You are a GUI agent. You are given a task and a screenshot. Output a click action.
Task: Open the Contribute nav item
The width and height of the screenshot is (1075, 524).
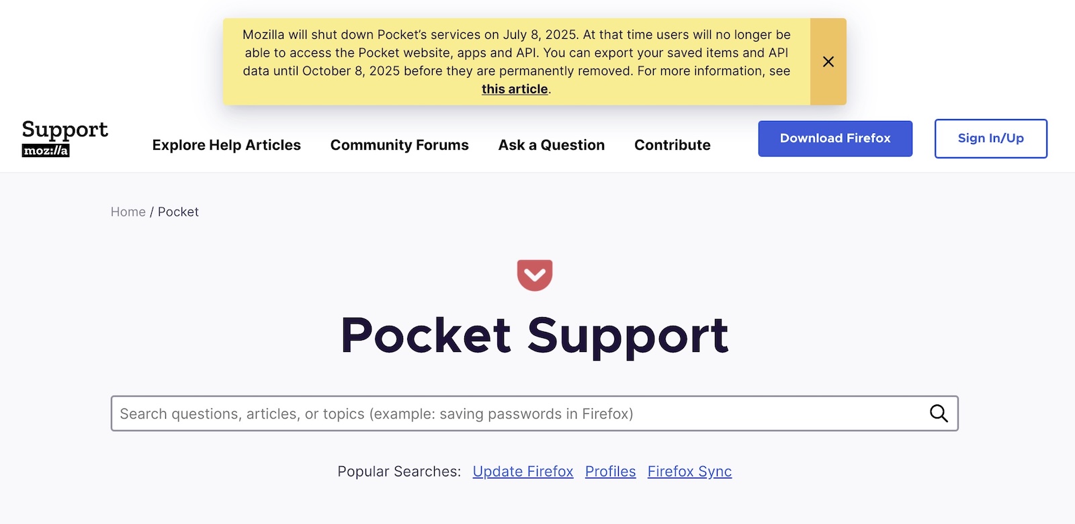tap(672, 145)
